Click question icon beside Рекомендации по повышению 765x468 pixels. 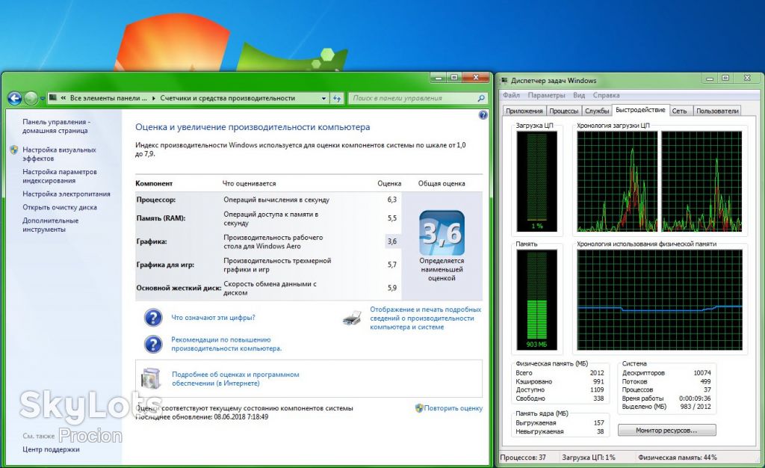153,344
